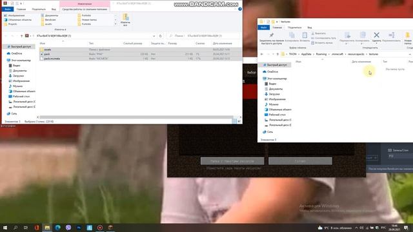Click Вырезать in textures window ribbon
This screenshot has height=232, width=413.
point(319,34)
